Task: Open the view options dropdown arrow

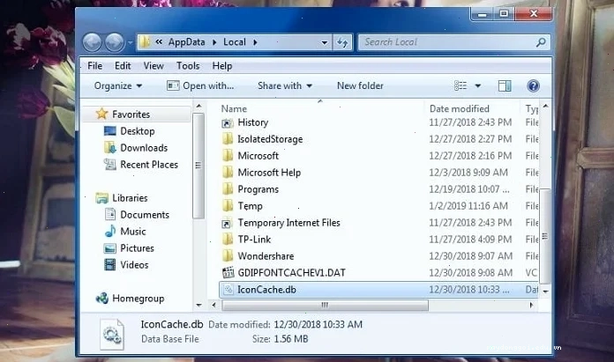Action: click(478, 85)
